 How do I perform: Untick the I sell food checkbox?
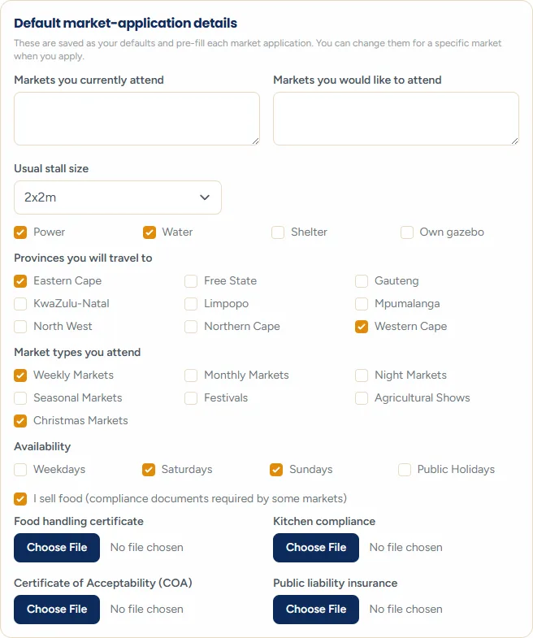point(20,499)
